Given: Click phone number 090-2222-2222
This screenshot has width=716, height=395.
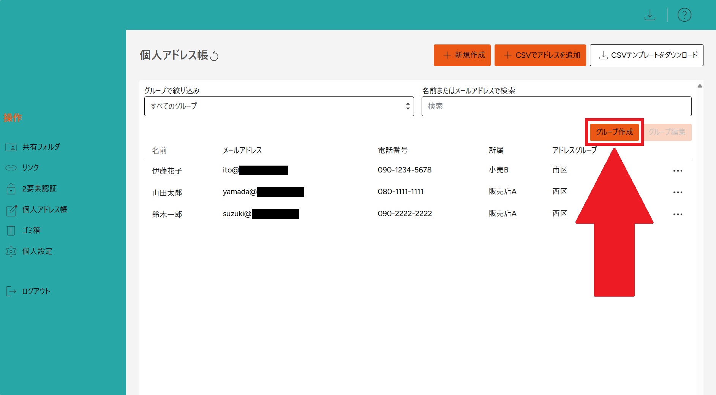Looking at the screenshot, I should (405, 213).
